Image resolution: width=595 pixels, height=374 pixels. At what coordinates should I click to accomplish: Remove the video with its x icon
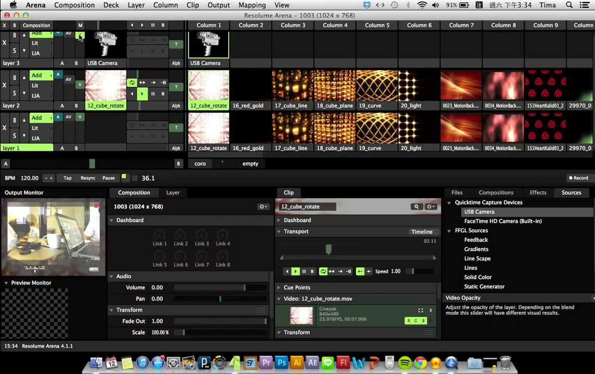(x=431, y=310)
